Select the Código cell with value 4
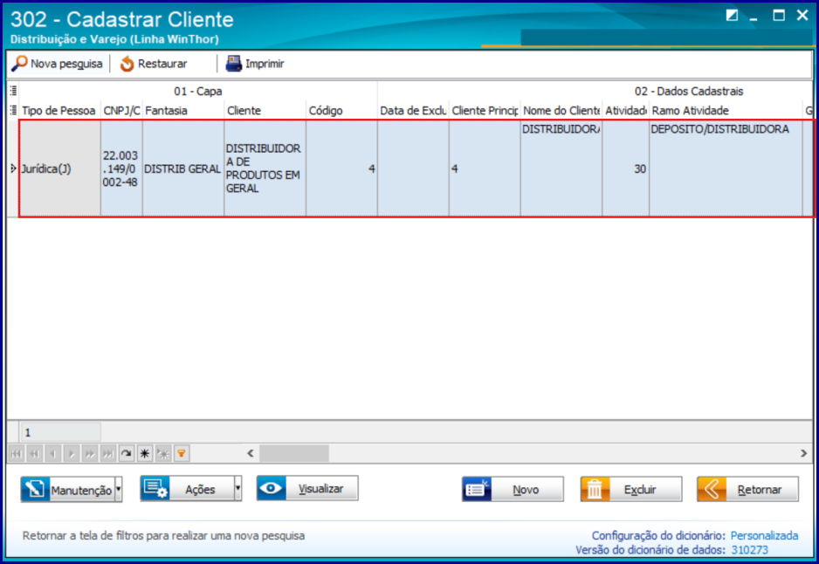This screenshot has height=564, width=819. point(341,169)
